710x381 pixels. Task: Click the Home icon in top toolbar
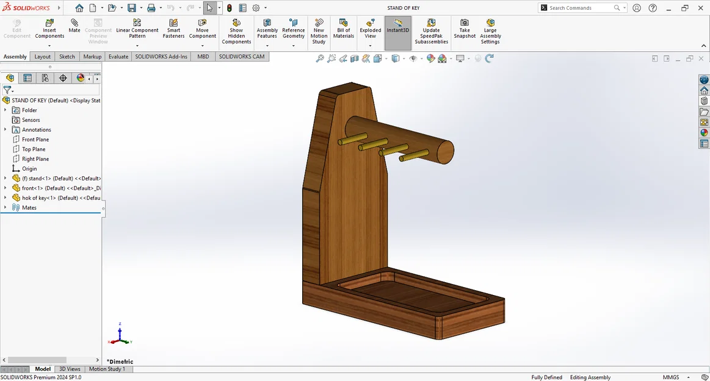(79, 8)
